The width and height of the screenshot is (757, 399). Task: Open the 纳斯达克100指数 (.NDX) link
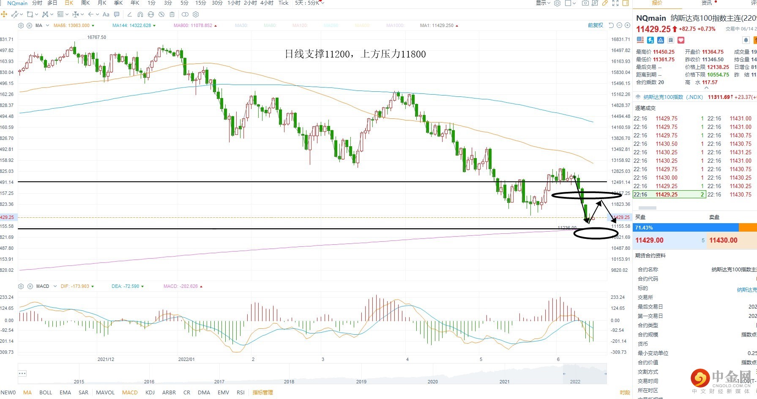[673, 97]
